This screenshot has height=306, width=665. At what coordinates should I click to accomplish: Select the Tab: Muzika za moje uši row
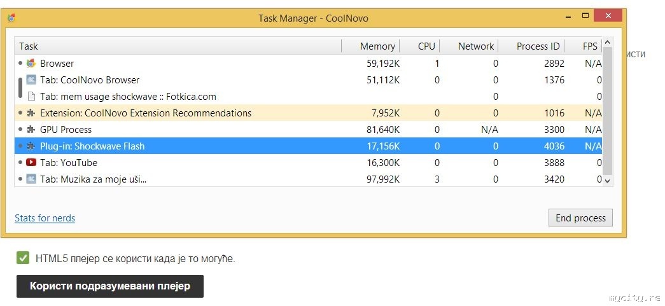click(x=309, y=179)
